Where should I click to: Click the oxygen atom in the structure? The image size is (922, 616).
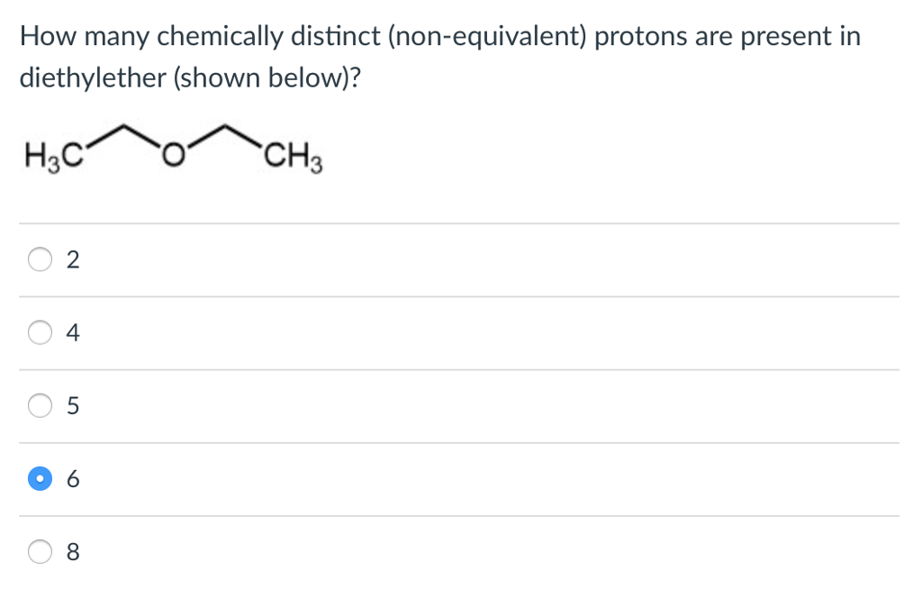coord(174,156)
